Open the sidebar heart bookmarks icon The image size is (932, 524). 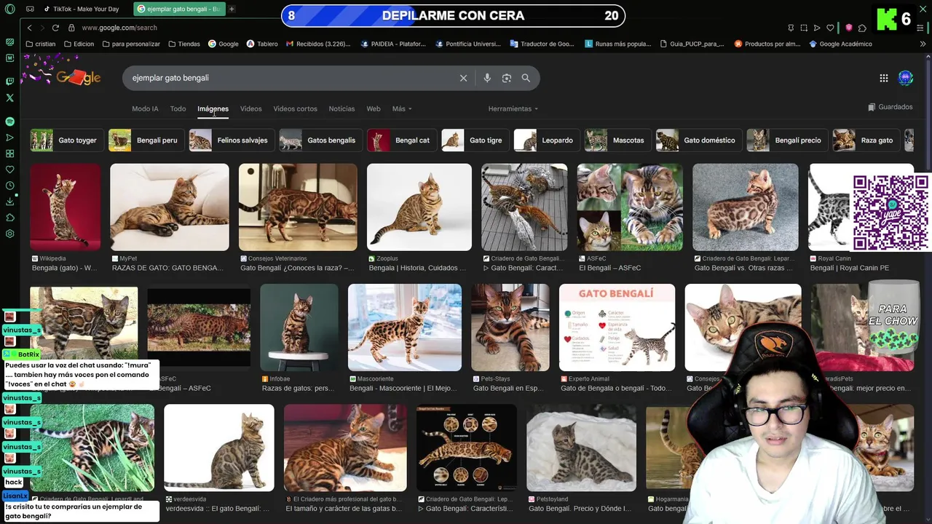[x=10, y=170]
